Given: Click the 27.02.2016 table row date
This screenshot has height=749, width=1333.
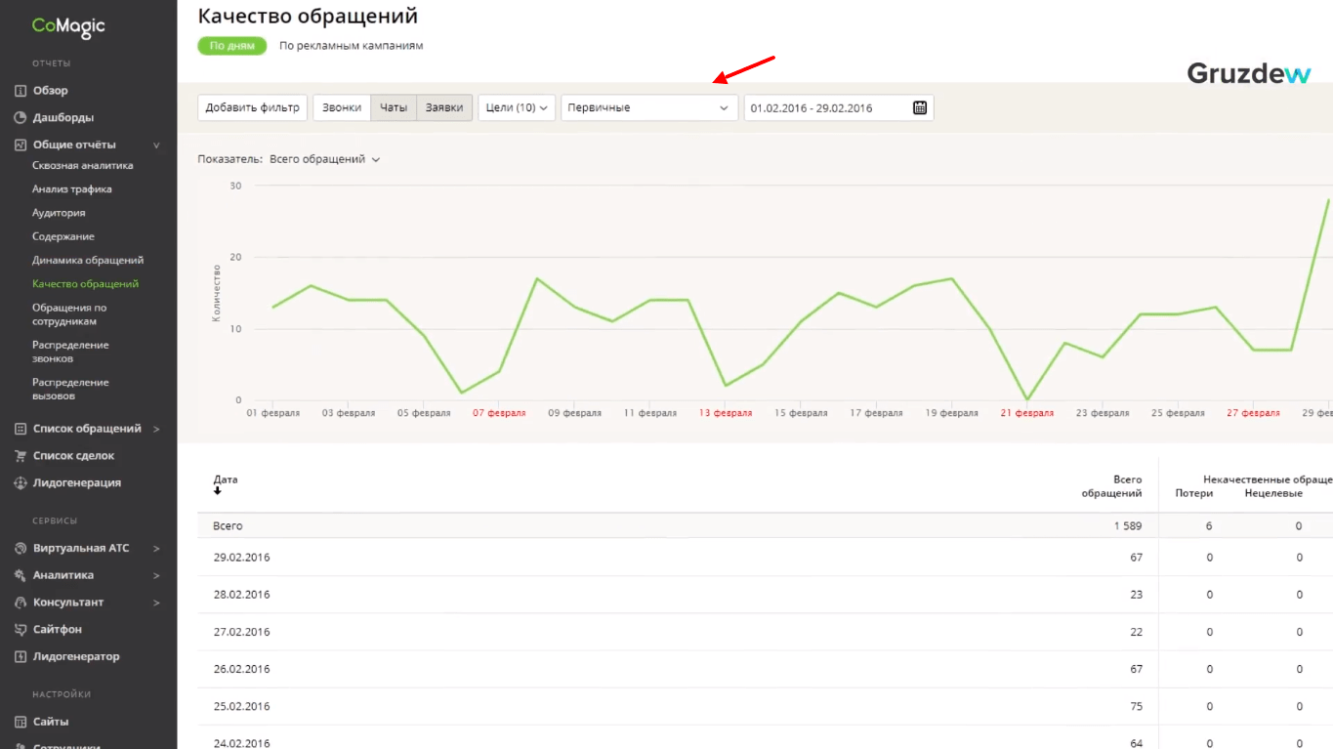Looking at the screenshot, I should 242,632.
